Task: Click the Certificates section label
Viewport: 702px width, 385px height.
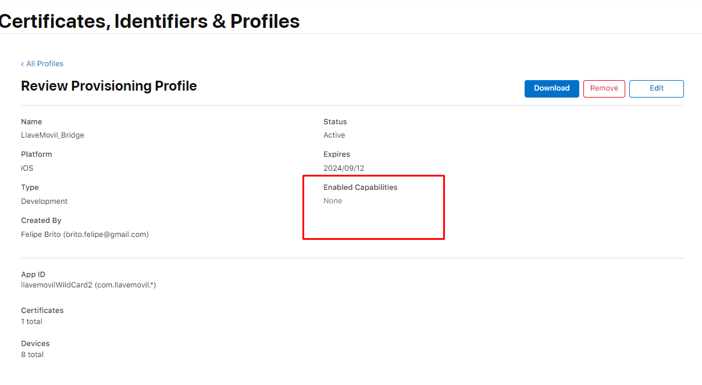Action: coord(42,311)
